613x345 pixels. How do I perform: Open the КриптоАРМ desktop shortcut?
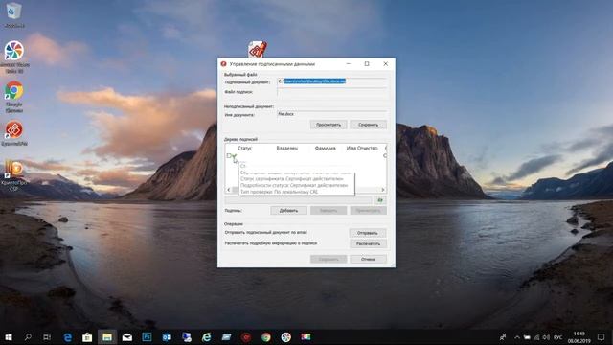(14, 133)
